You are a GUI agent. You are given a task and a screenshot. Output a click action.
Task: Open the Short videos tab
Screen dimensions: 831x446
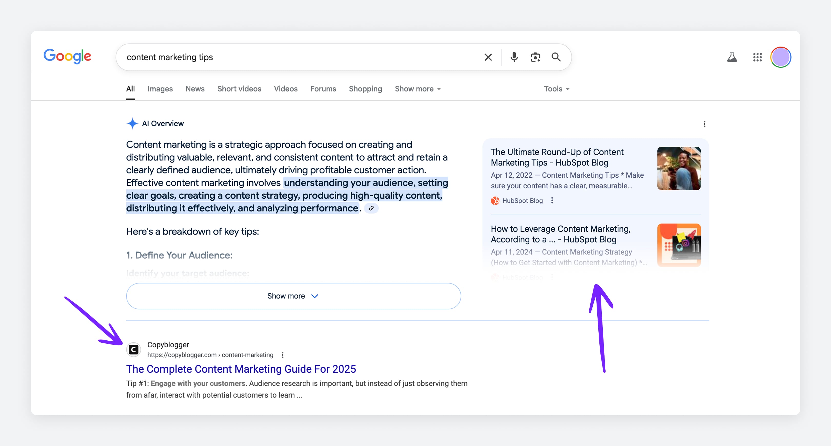tap(239, 89)
